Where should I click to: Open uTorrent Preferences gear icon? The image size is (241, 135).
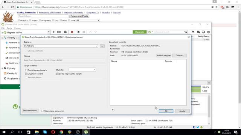[x=208, y=32]
